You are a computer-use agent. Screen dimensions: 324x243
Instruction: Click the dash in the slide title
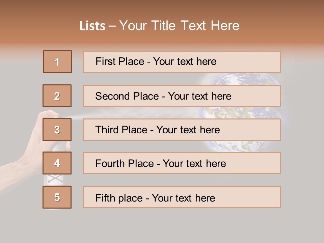(x=112, y=26)
